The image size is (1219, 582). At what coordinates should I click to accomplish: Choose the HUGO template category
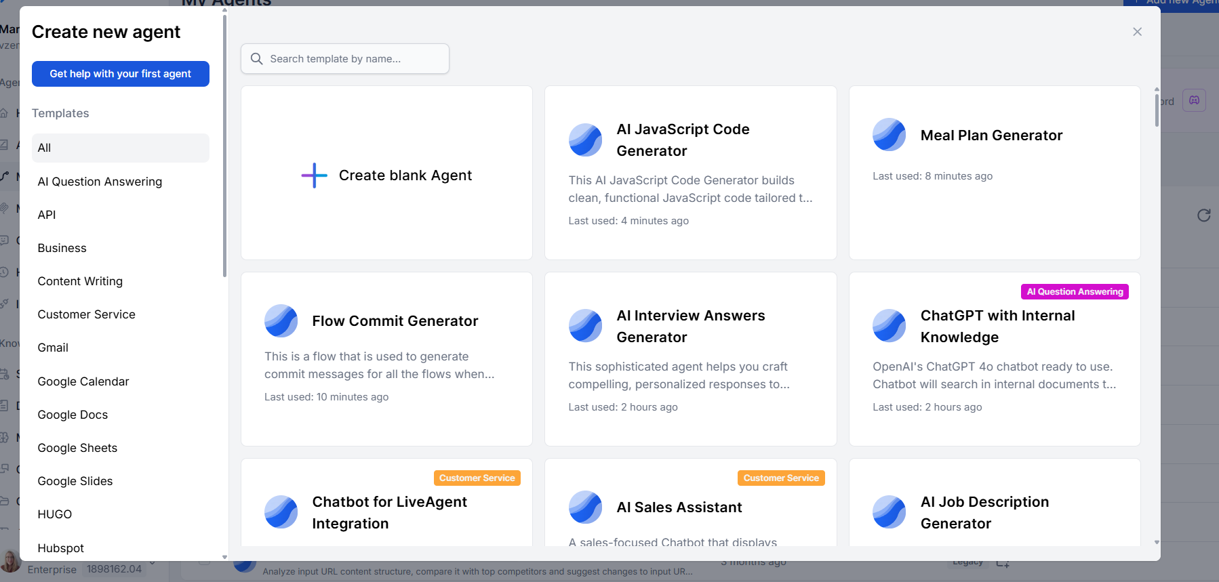pos(121,514)
